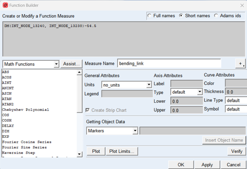247x169 pixels.
Task: Select Chebyshev Polynomial in the function list
Action: pos(25,110)
